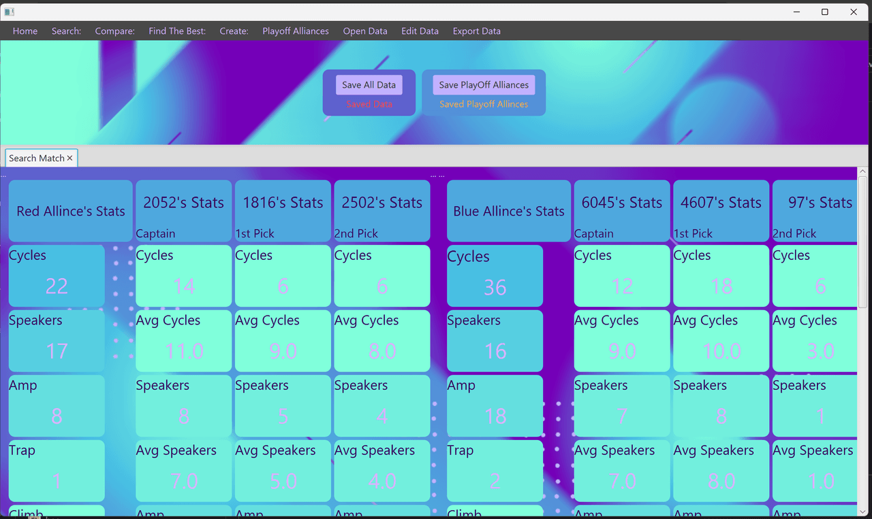Image resolution: width=872 pixels, height=519 pixels.
Task: Select Open Data in the menu bar
Action: point(365,31)
